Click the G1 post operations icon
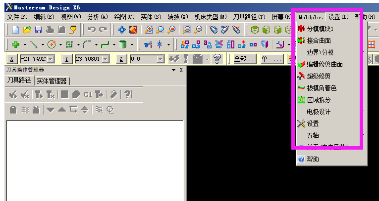Screen dimensions: 379x201 click(x=88, y=94)
